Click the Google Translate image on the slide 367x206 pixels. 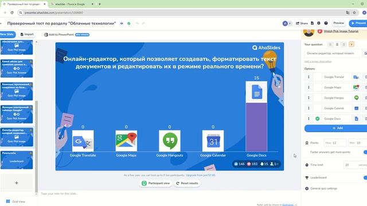point(83,141)
